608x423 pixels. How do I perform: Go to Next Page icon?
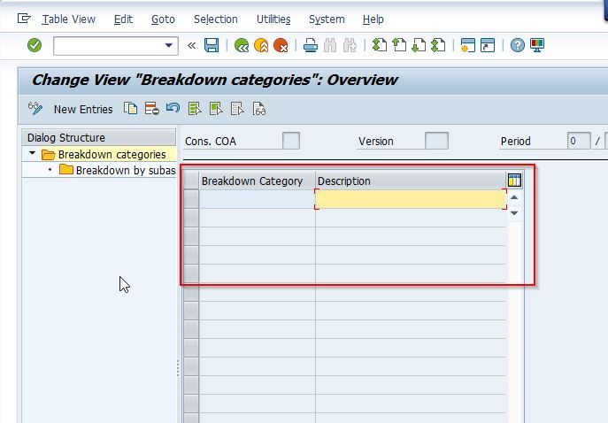pyautogui.click(x=419, y=45)
